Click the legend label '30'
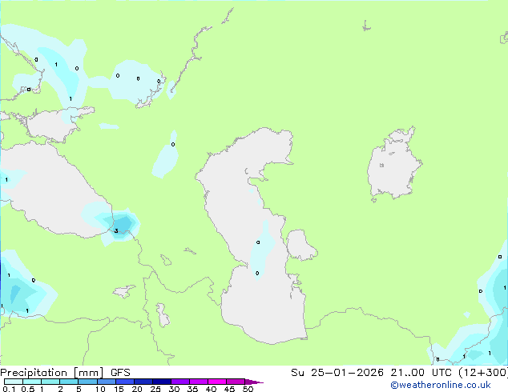Screen dimensions: 508x392 (x=174, y=389)
